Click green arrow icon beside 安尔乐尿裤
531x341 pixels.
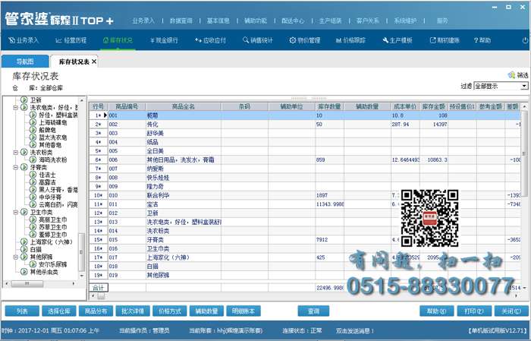[33, 264]
